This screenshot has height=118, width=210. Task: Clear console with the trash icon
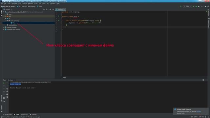pyautogui.click(x=7, y=97)
